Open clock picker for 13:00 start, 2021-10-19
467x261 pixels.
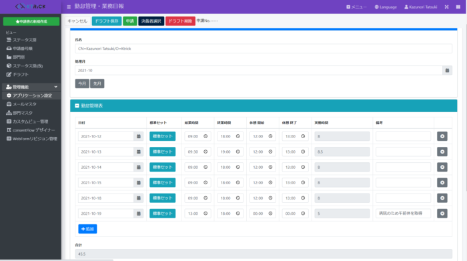pyautogui.click(x=205, y=214)
